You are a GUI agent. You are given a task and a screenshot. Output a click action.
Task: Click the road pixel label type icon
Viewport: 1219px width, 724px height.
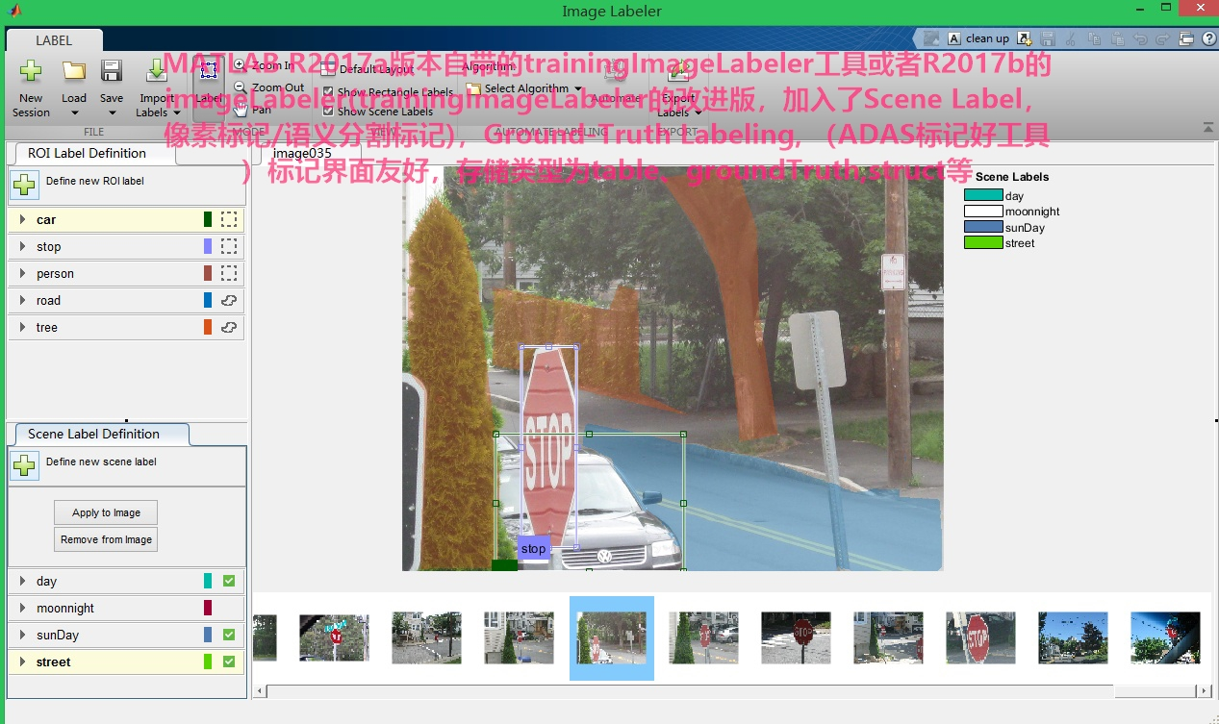(x=229, y=300)
